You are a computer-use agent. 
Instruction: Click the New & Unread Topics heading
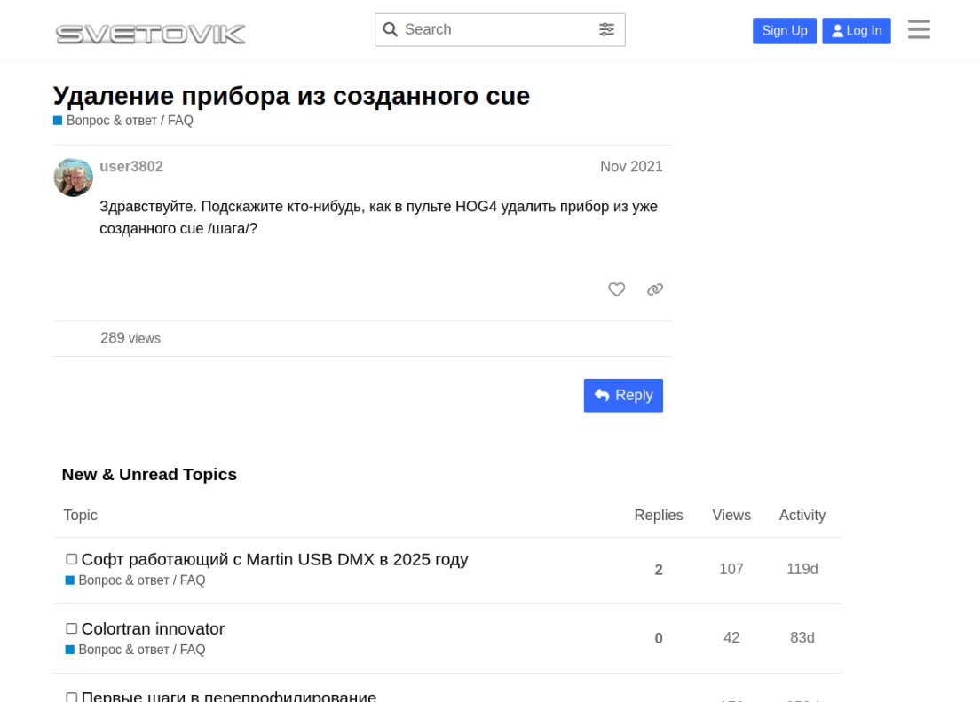pyautogui.click(x=149, y=475)
